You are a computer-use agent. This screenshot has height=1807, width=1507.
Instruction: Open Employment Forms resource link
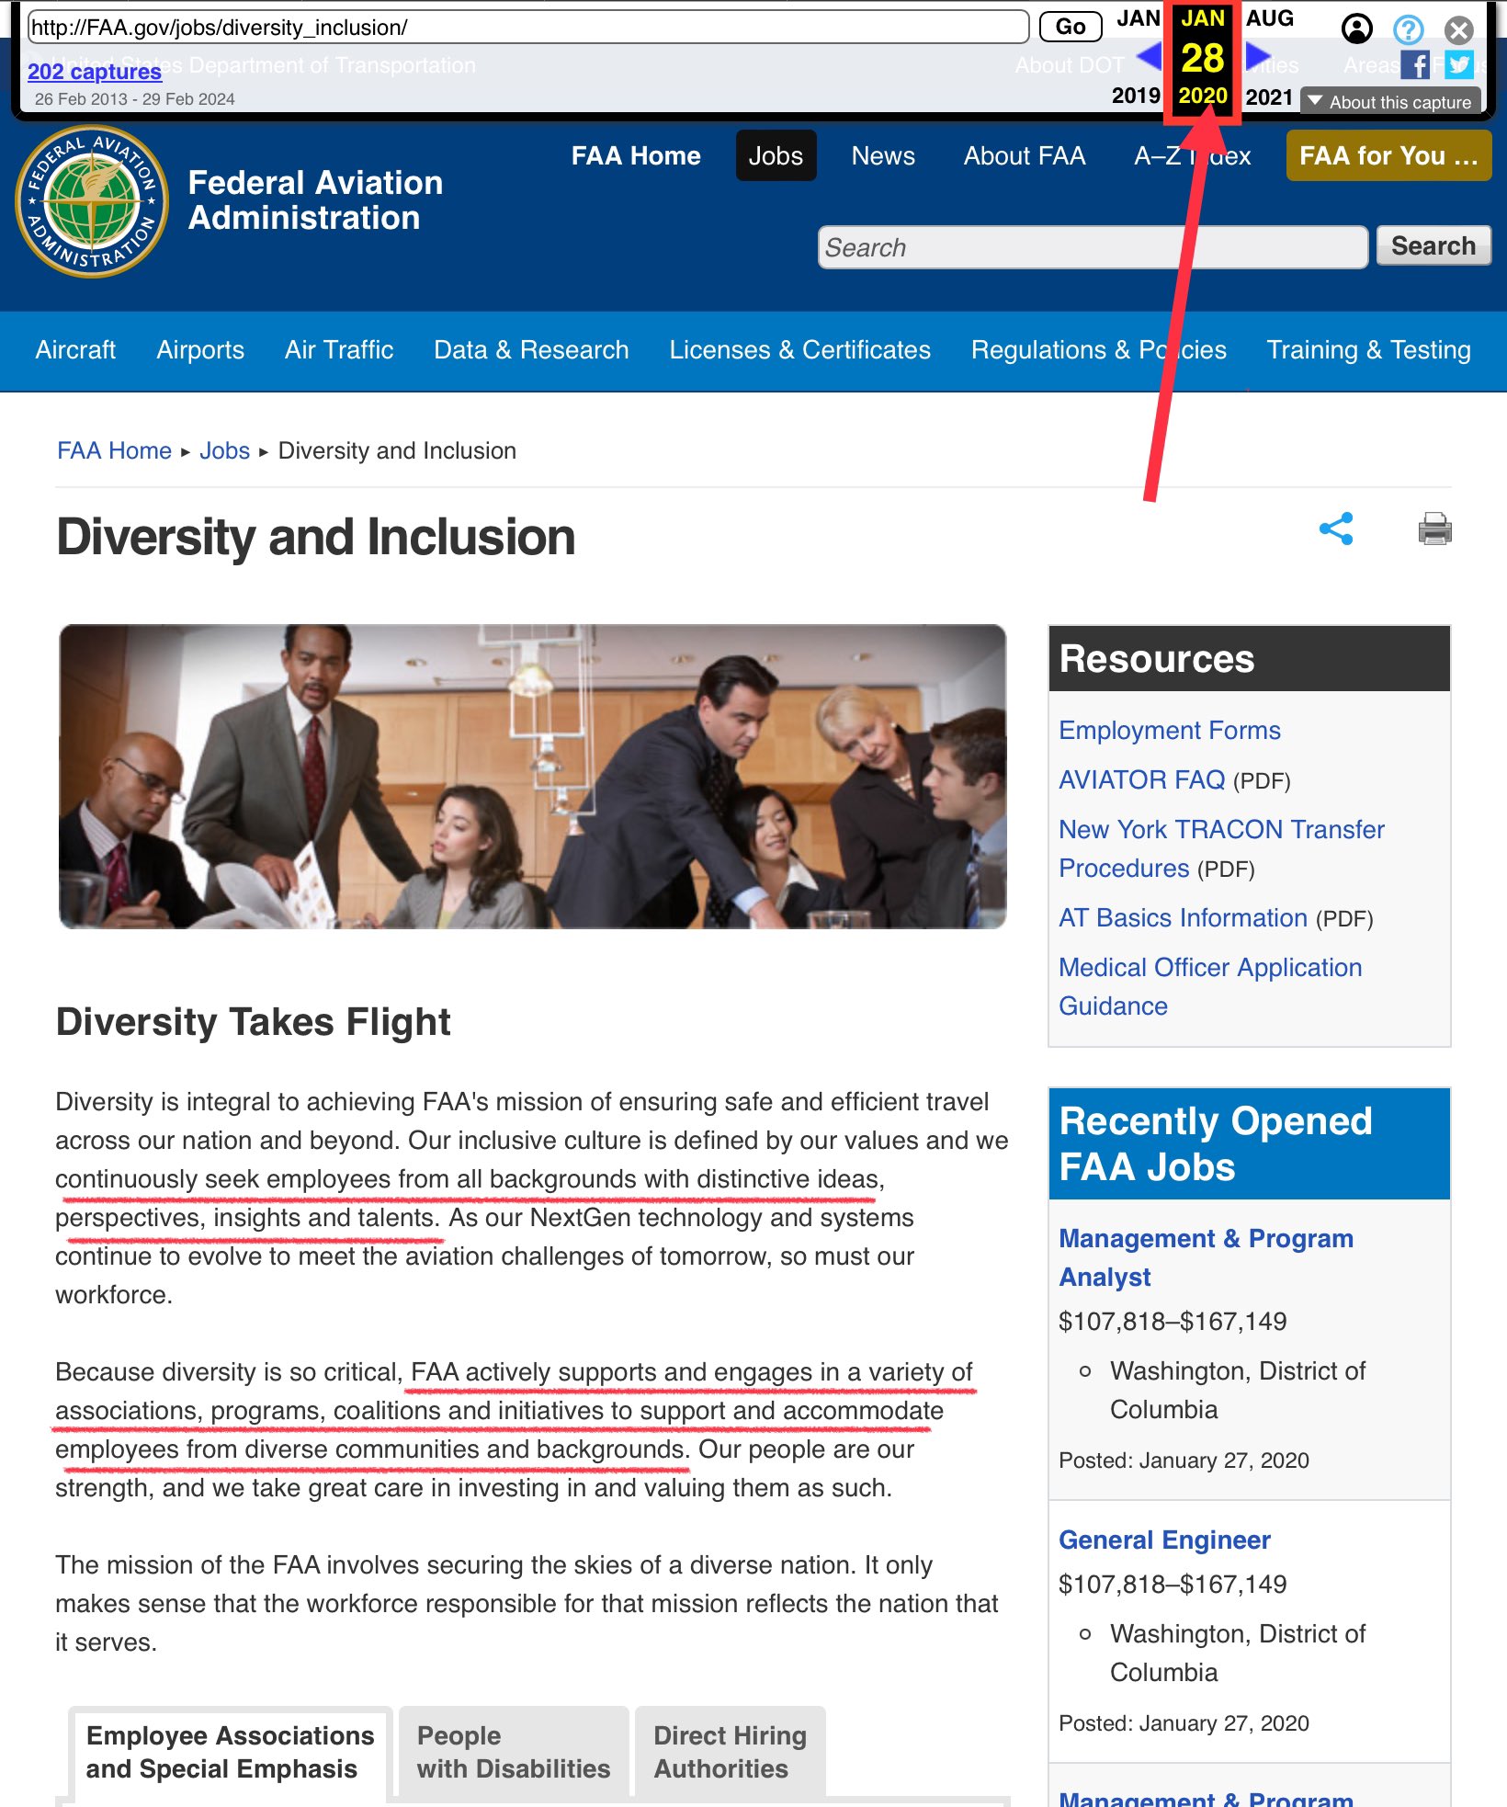coord(1169,730)
